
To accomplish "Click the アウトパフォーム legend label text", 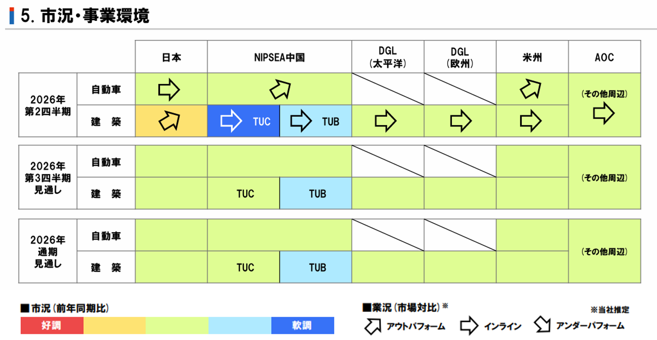I will point(415,327).
